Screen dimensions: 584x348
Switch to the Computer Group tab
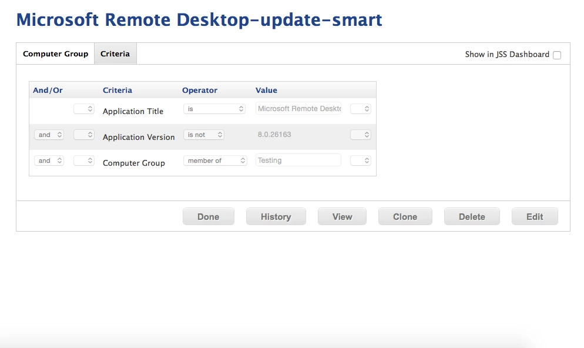pos(55,53)
